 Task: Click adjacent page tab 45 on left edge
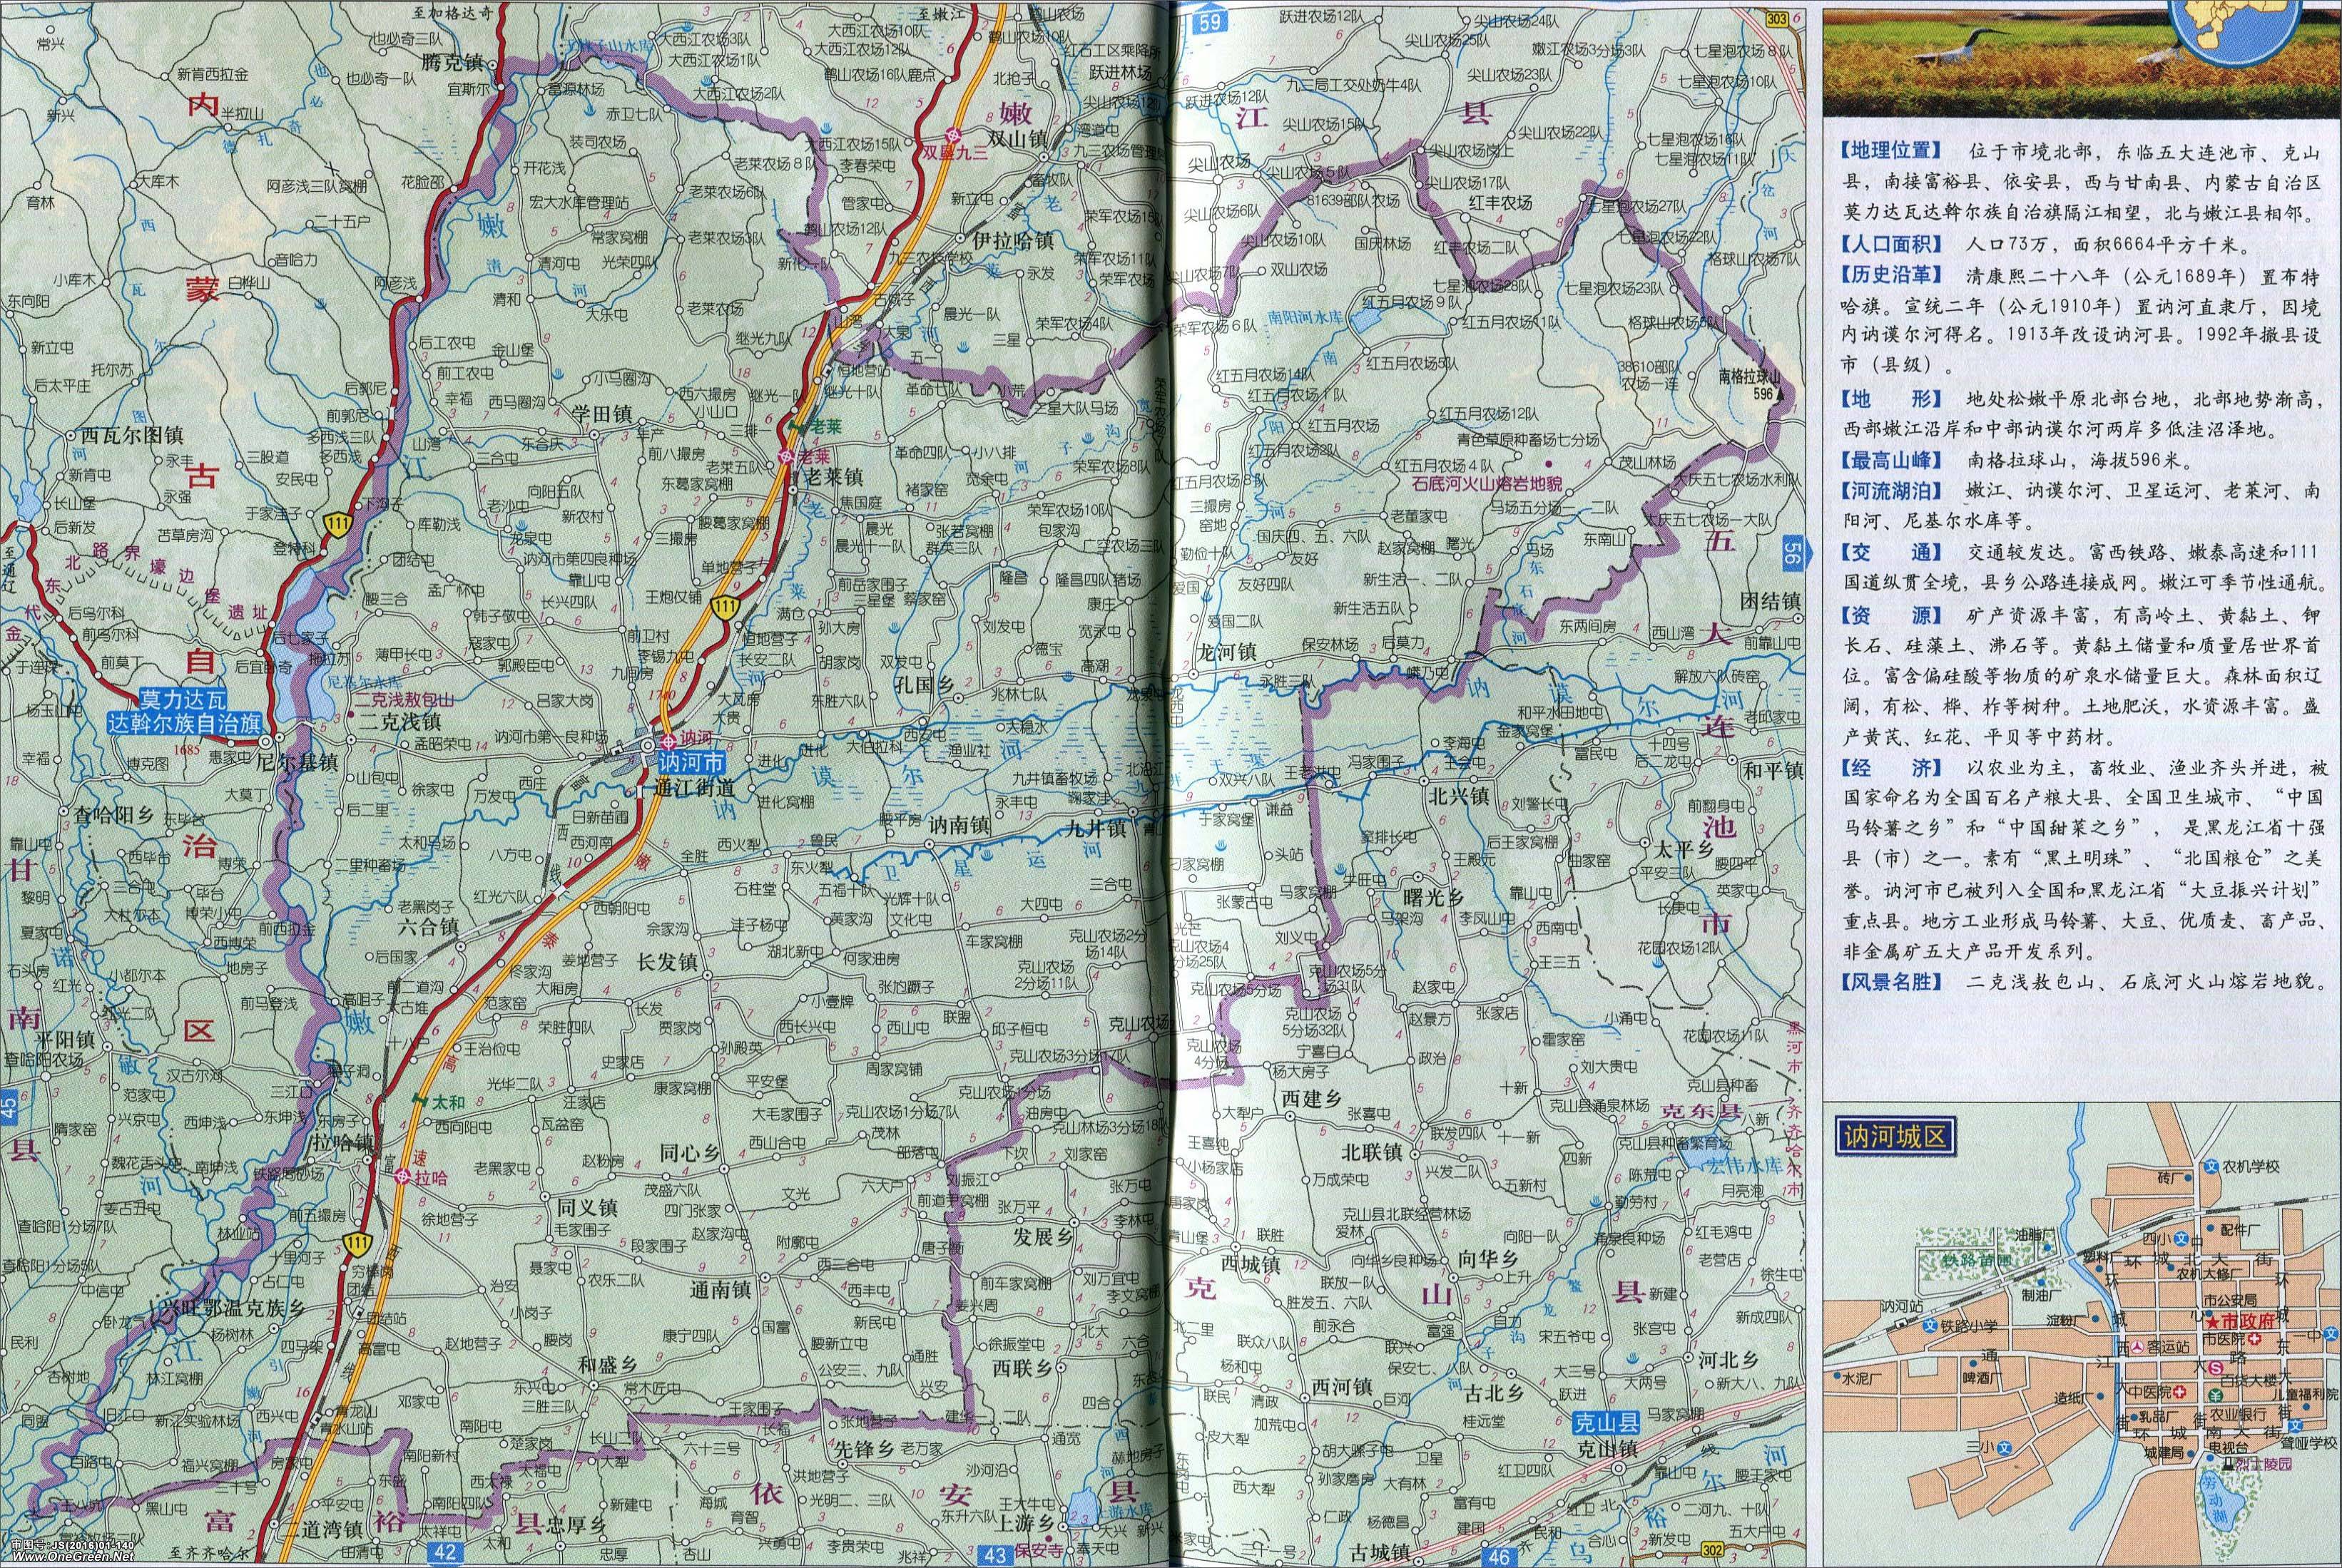tap(9, 1108)
